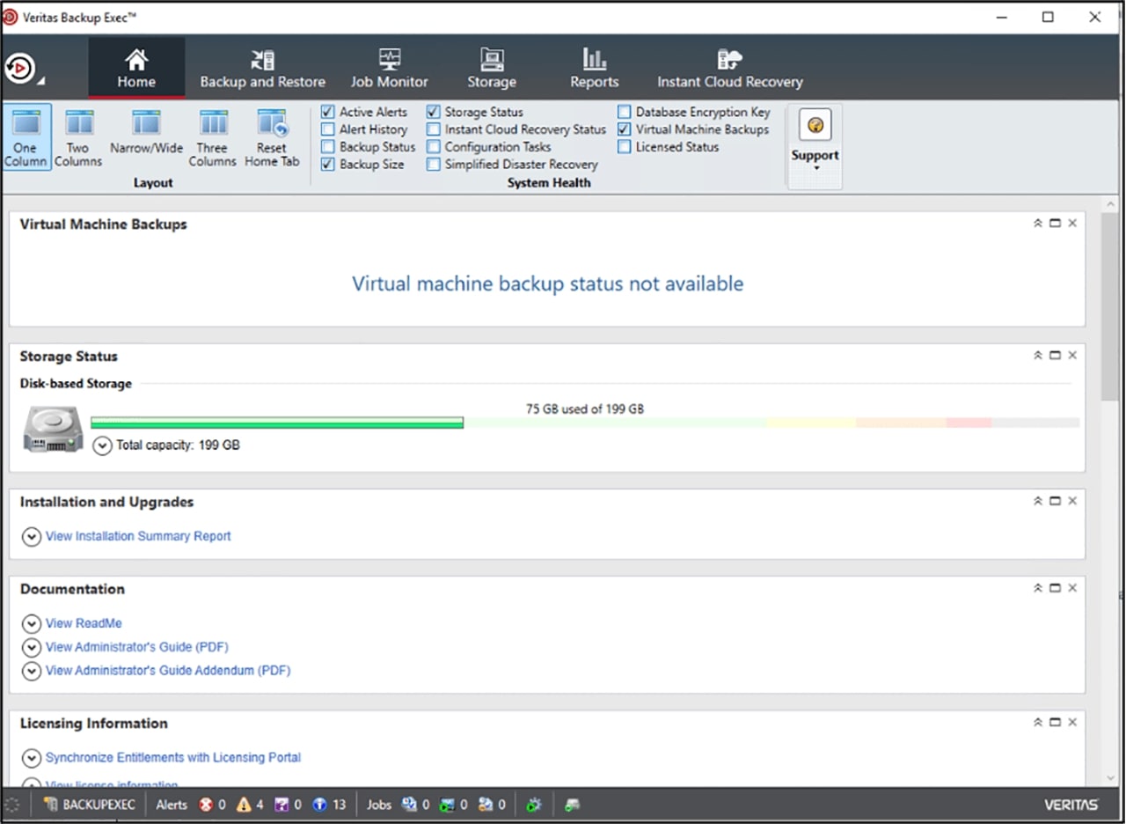Expand the Total capacity details
The height and width of the screenshot is (824, 1126).
102,445
